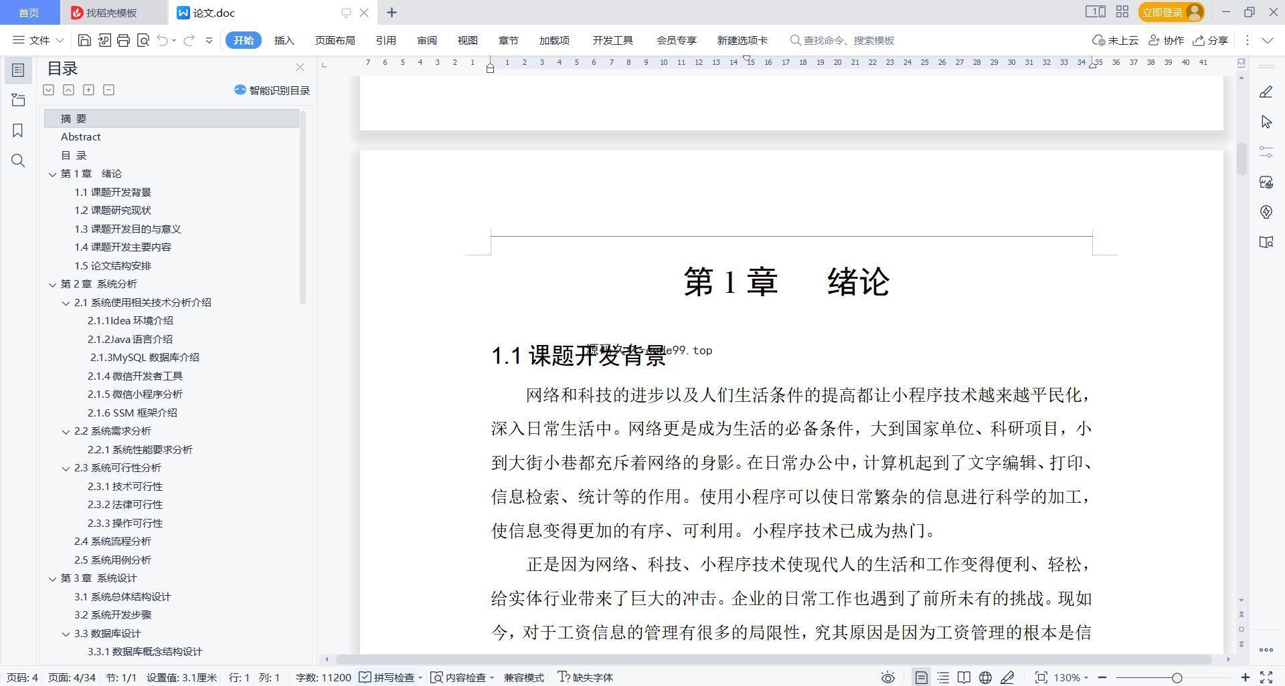
Task: Click the fit page zoom icon in the status bar
Action: coord(1041,677)
